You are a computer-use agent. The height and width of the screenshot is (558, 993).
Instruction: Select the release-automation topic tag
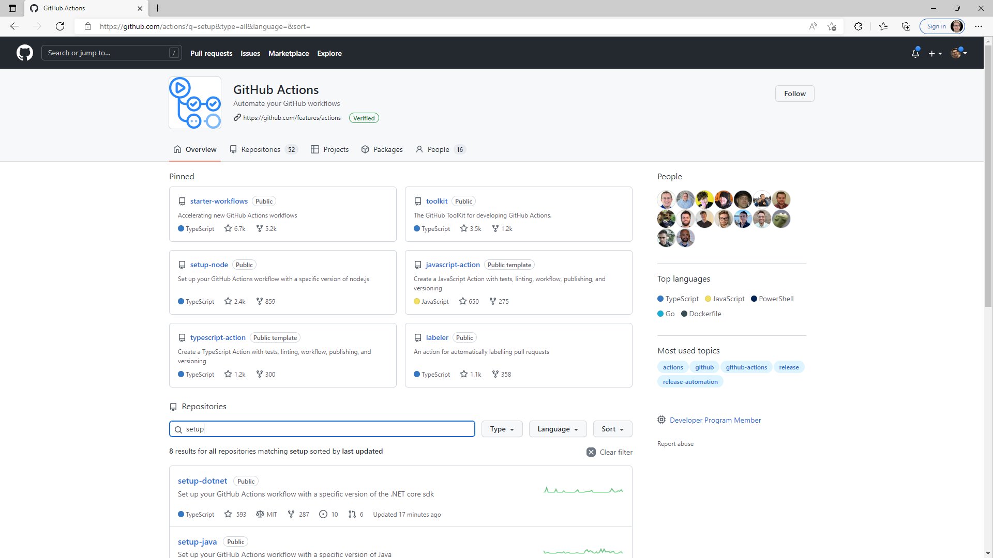(690, 382)
